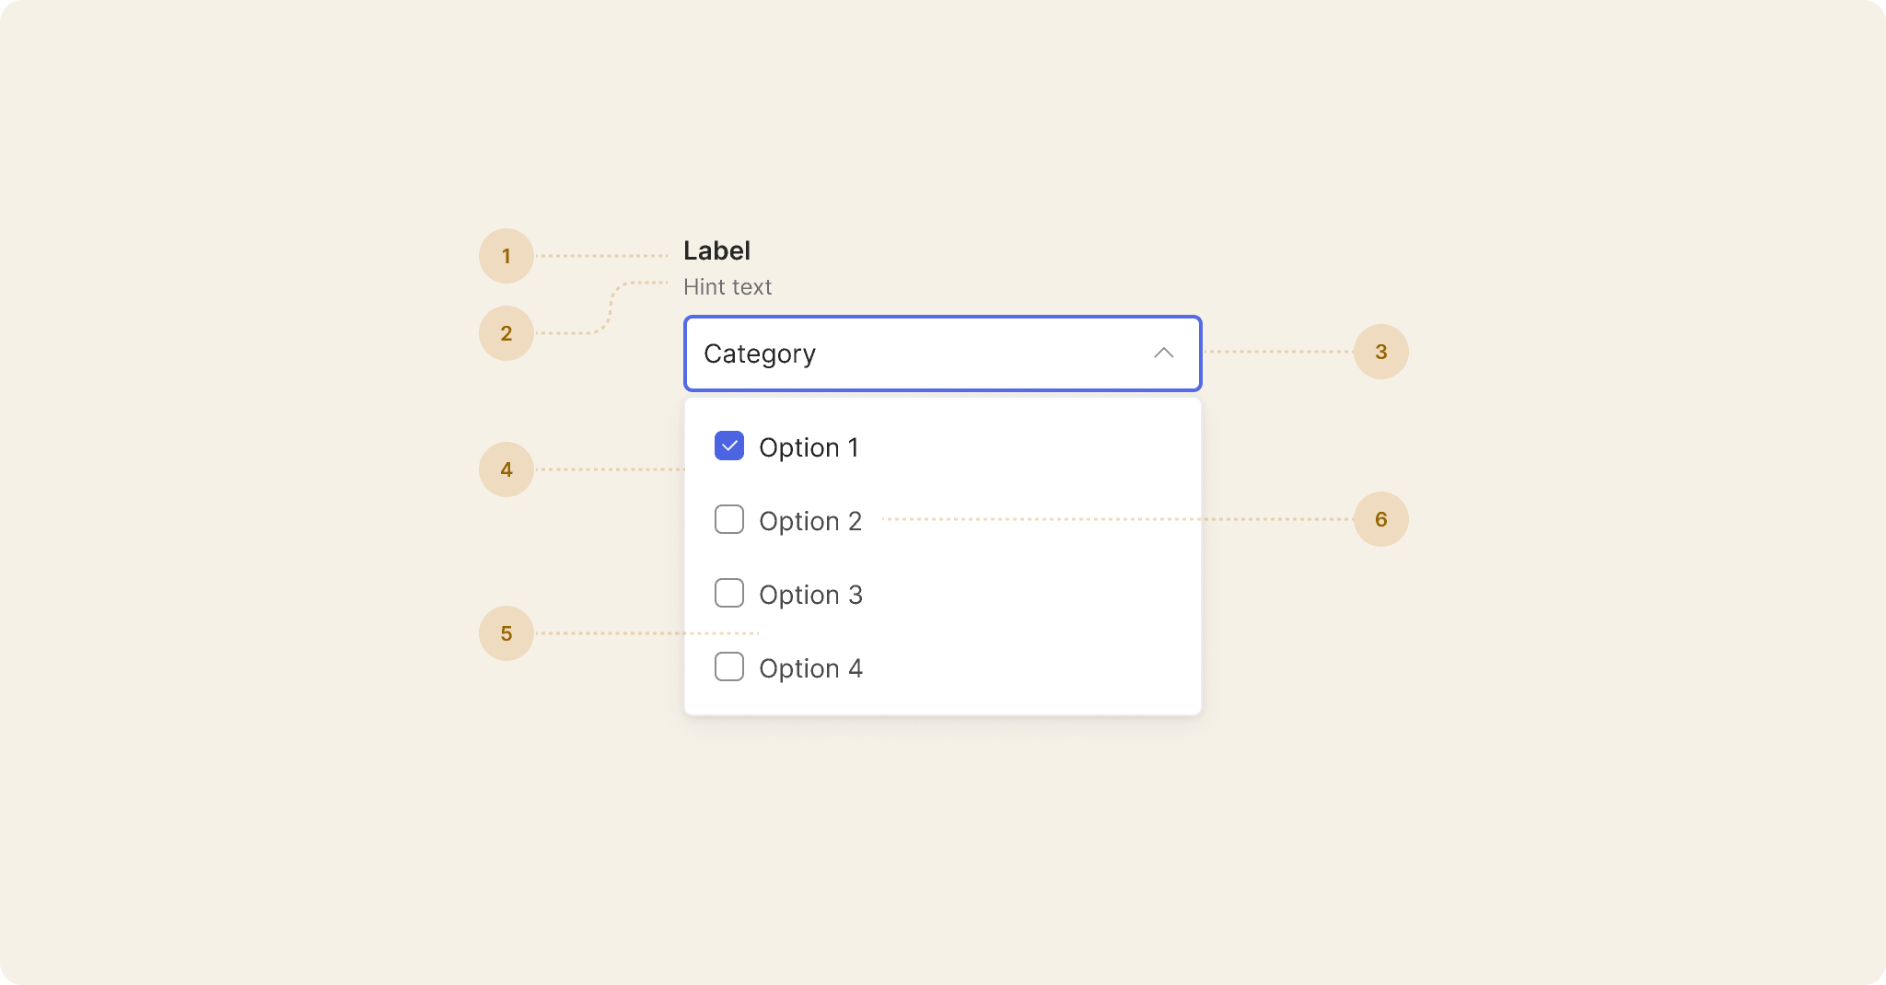This screenshot has width=1886, height=985.
Task: Click annotation badge number 2
Action: (x=506, y=333)
